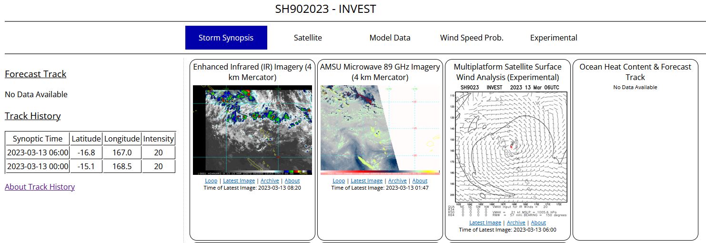Click Latest Image under Enhanced Infrared imagery

(x=239, y=181)
